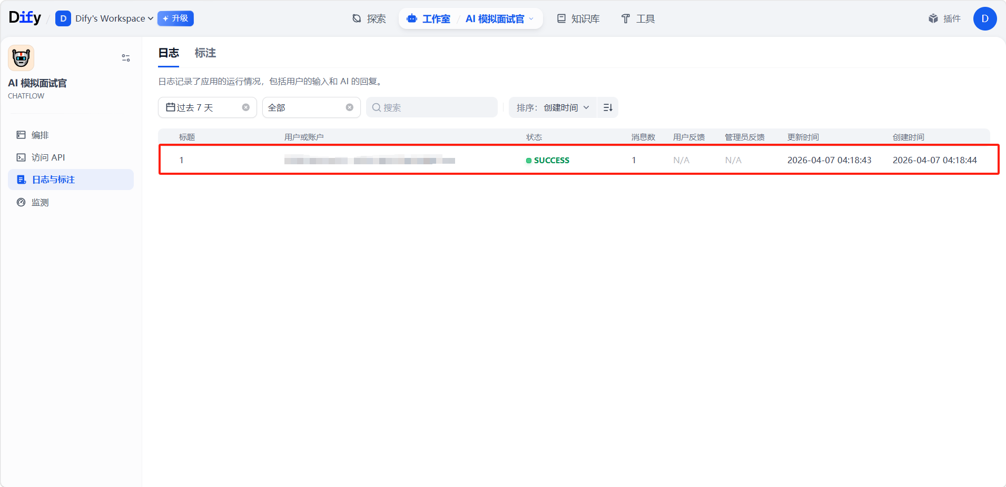
Task: Open the 插件 plugins page
Action: (x=944, y=18)
